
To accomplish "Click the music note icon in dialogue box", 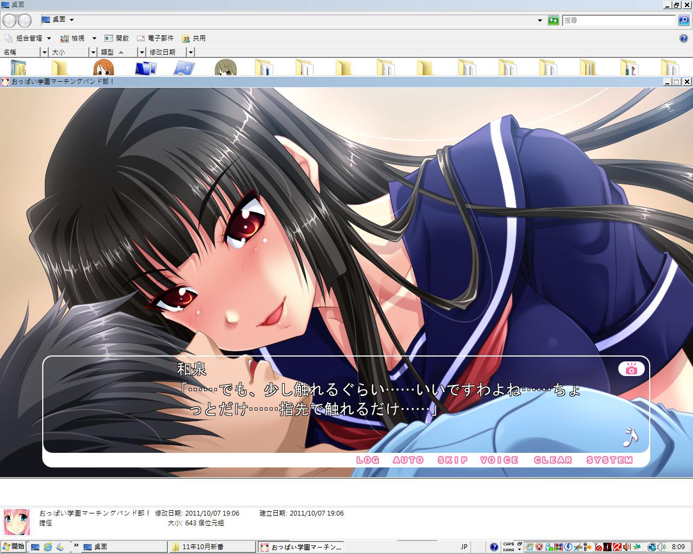I will [630, 437].
